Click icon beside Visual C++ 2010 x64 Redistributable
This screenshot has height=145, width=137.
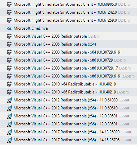pos(9,84)
